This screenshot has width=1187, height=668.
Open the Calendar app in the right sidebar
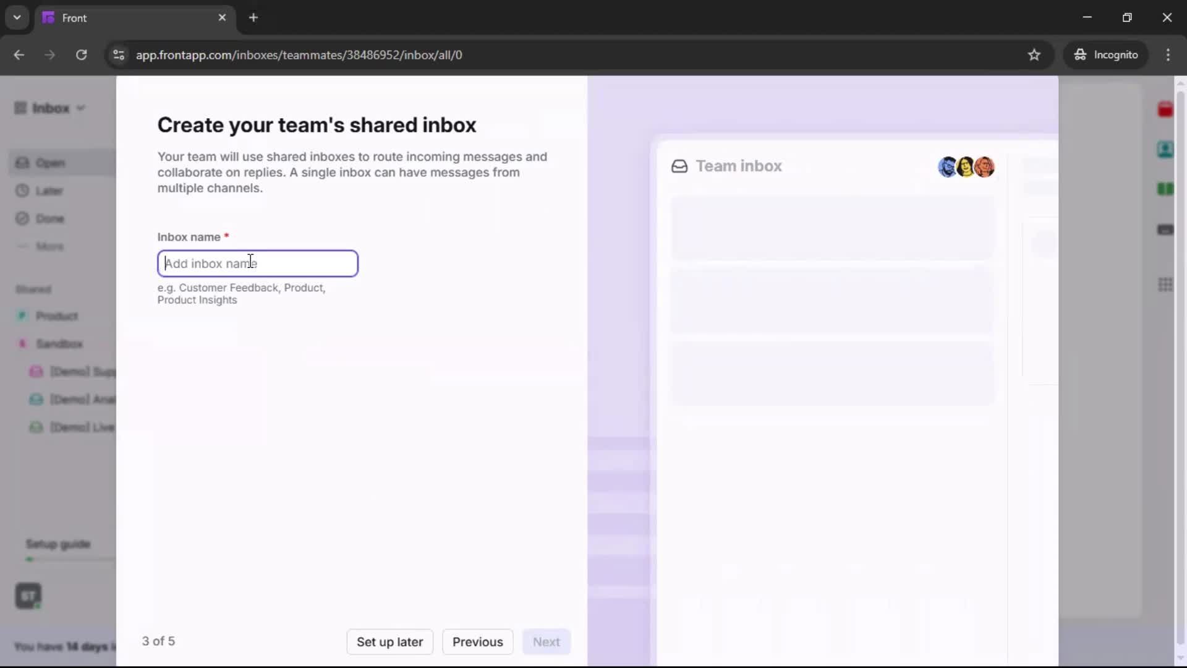1165,109
